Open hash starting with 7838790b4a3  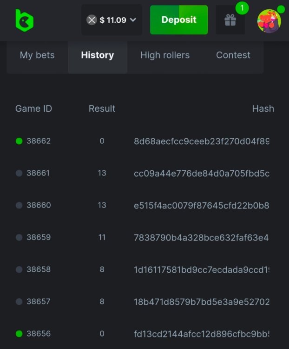click(201, 237)
